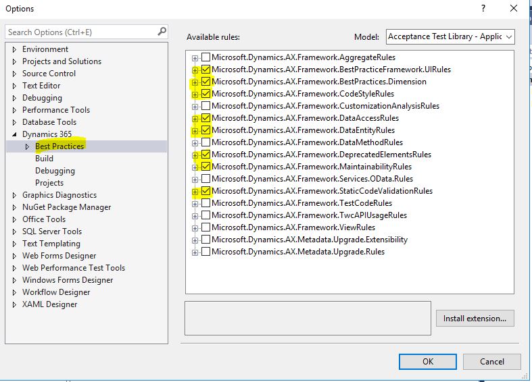The image size is (532, 382).
Task: Click the Available rules label
Action: point(213,37)
